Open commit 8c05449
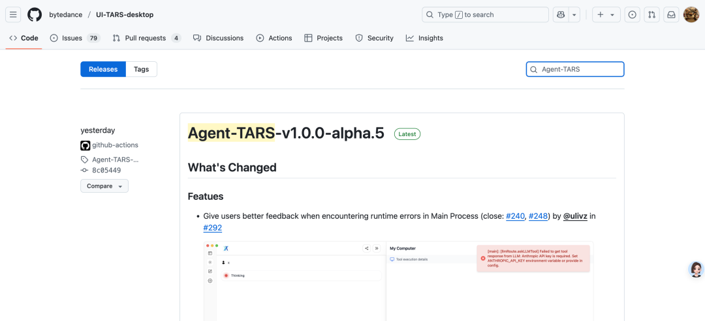The height and width of the screenshot is (321, 705). click(x=106, y=171)
